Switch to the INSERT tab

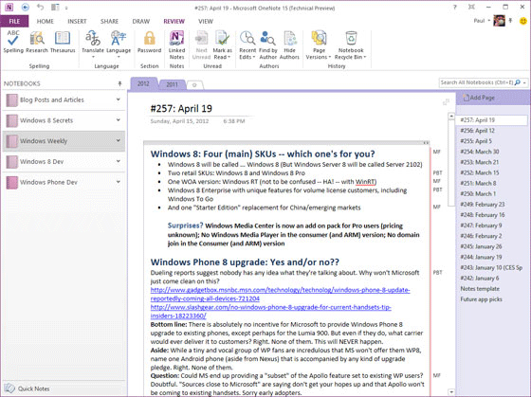(77, 22)
